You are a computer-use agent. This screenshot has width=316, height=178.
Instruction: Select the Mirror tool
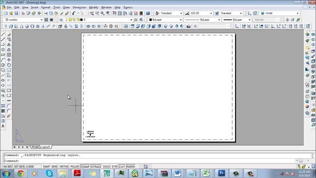(9, 44)
